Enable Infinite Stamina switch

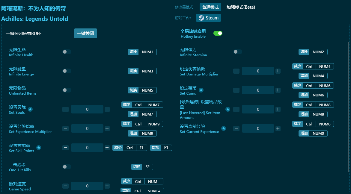point(237,52)
